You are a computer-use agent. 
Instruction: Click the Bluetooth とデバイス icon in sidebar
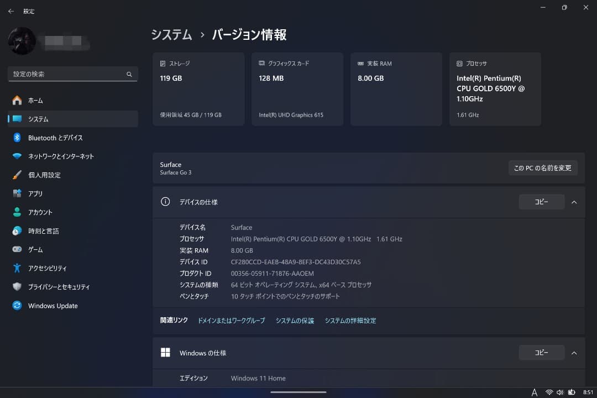point(17,138)
